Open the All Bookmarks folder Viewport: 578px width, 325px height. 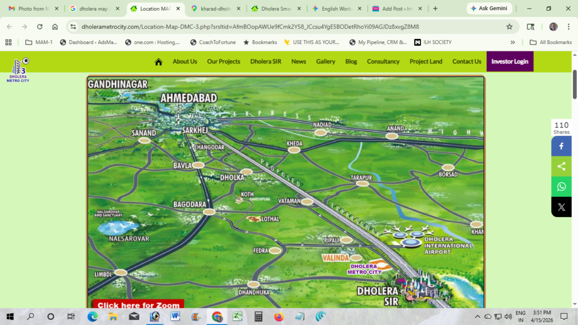point(551,42)
